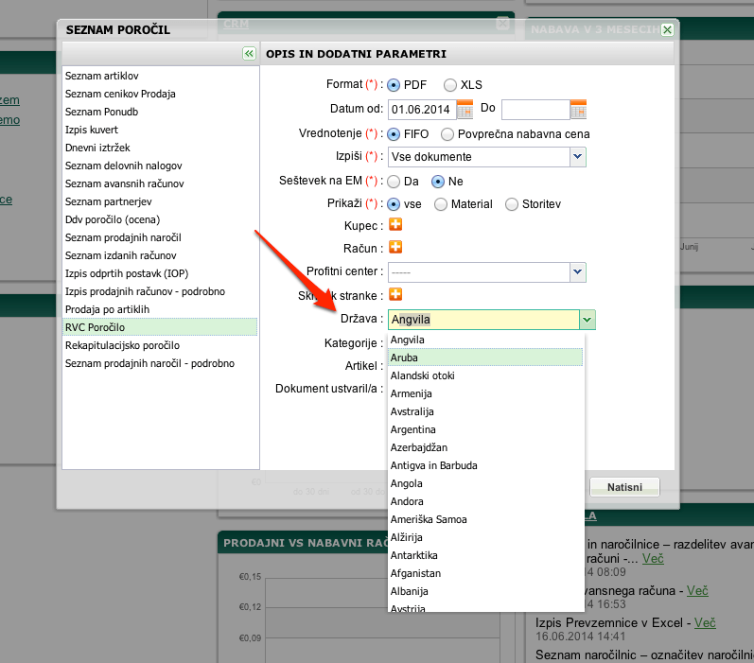Pick Angola in the dropdown list
This screenshot has height=663, width=754.
pyautogui.click(x=485, y=483)
